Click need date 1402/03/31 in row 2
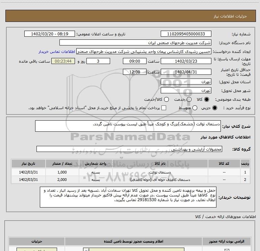Image resolution: width=260 pixels, height=251 pixels. click(28, 180)
